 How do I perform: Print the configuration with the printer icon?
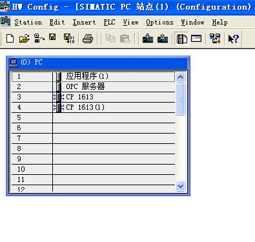[x=88, y=39]
